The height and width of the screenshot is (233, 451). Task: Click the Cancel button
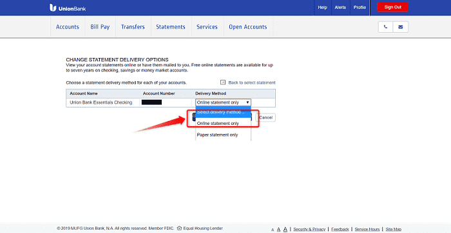(265, 118)
